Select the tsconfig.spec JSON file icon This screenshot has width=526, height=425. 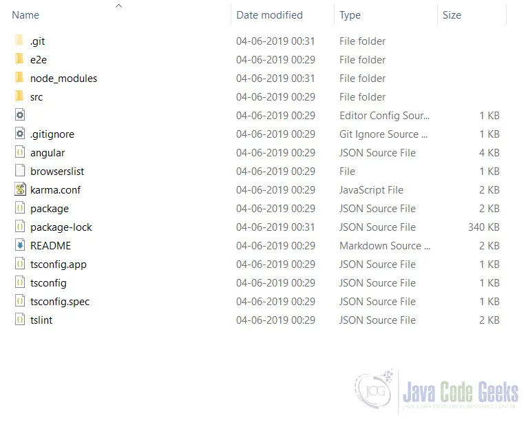pos(20,301)
